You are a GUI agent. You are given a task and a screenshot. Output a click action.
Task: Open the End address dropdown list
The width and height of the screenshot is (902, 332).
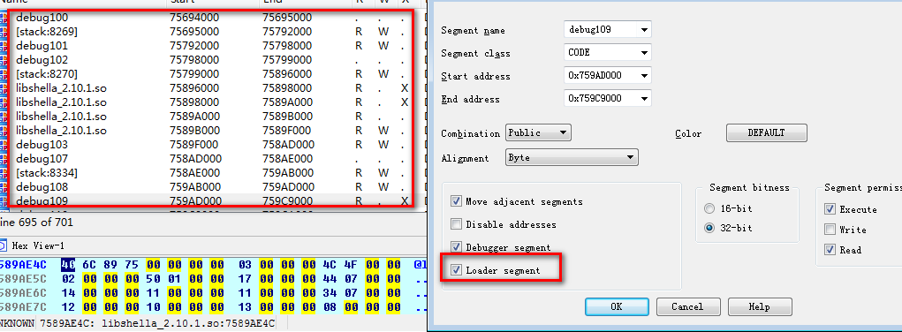pos(644,98)
